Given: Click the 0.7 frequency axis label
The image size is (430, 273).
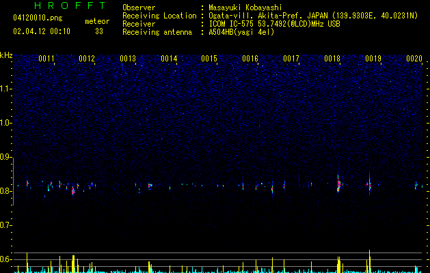Looking at the screenshot, I should coord(5,225).
